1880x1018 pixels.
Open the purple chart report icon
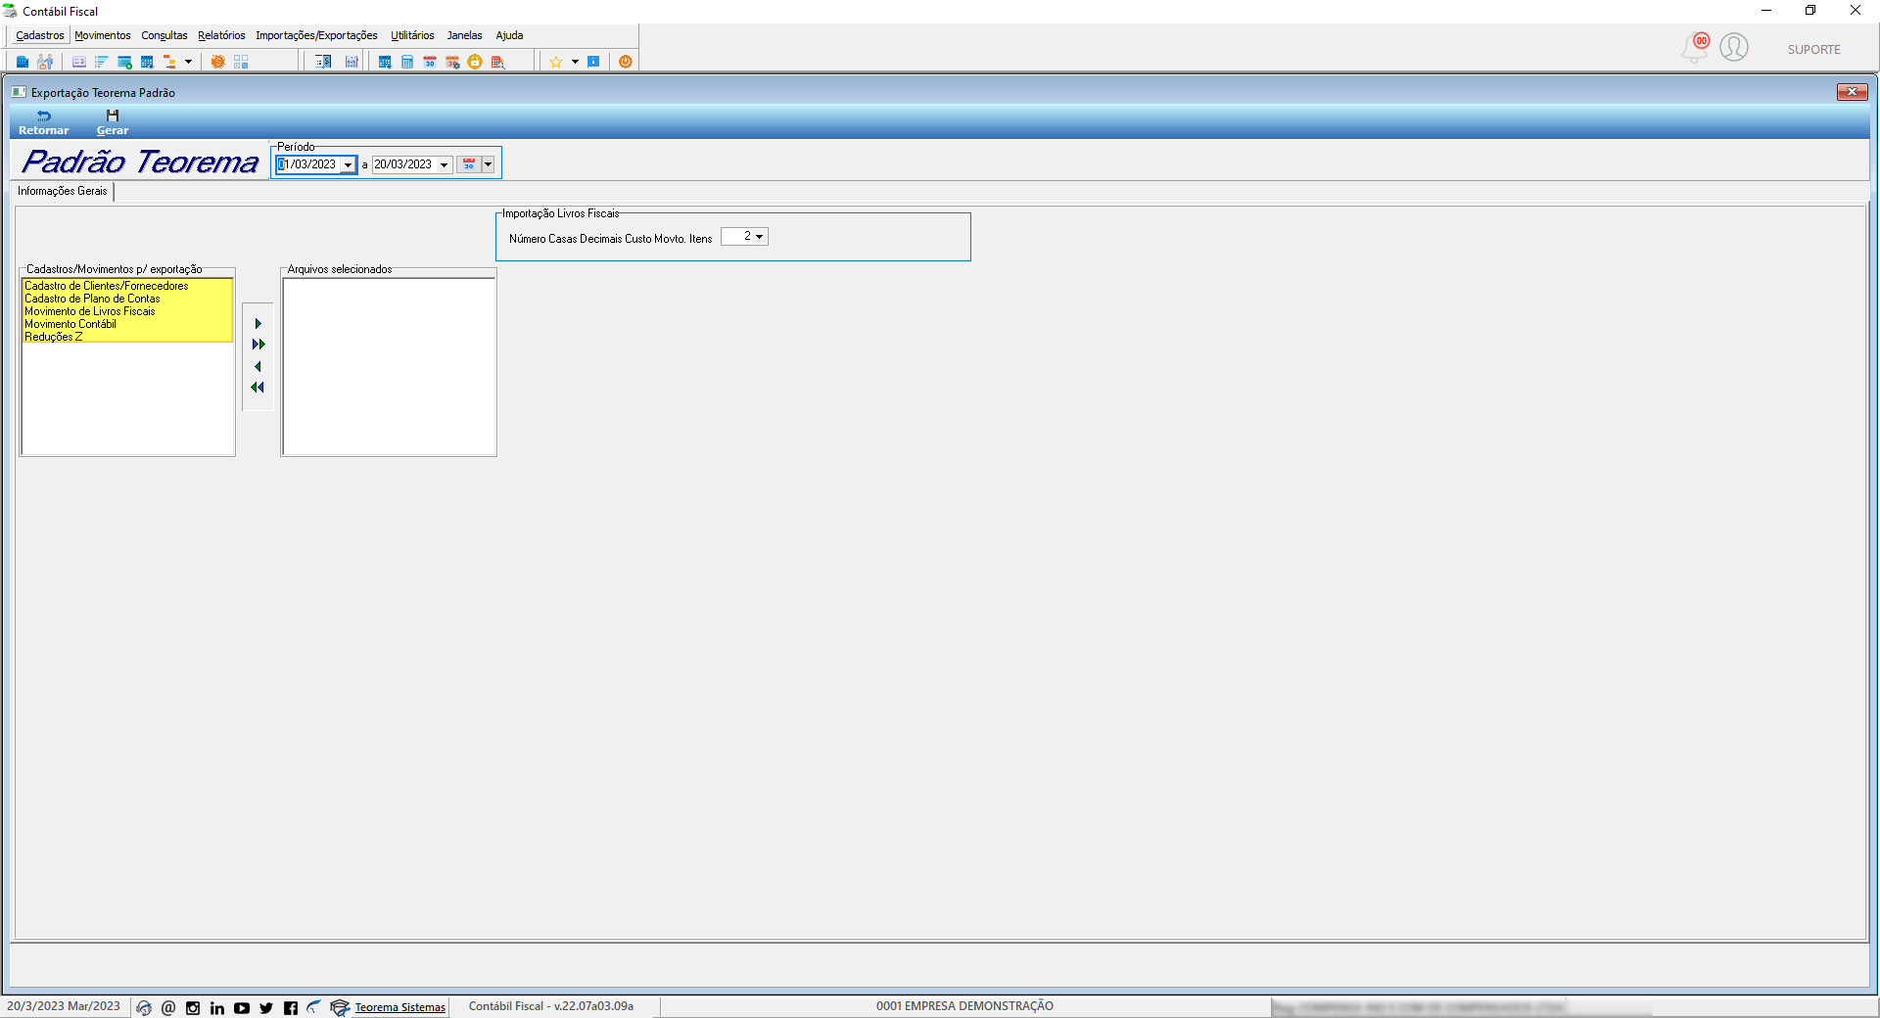click(x=352, y=62)
